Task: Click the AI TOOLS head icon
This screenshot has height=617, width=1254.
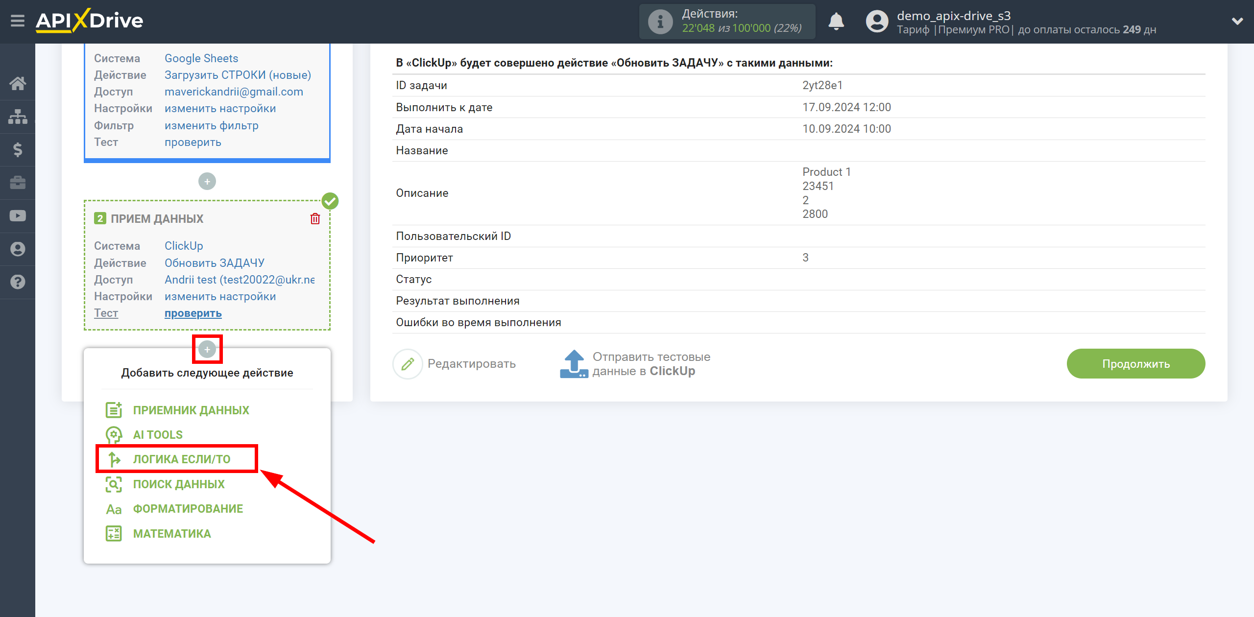Action: click(114, 435)
